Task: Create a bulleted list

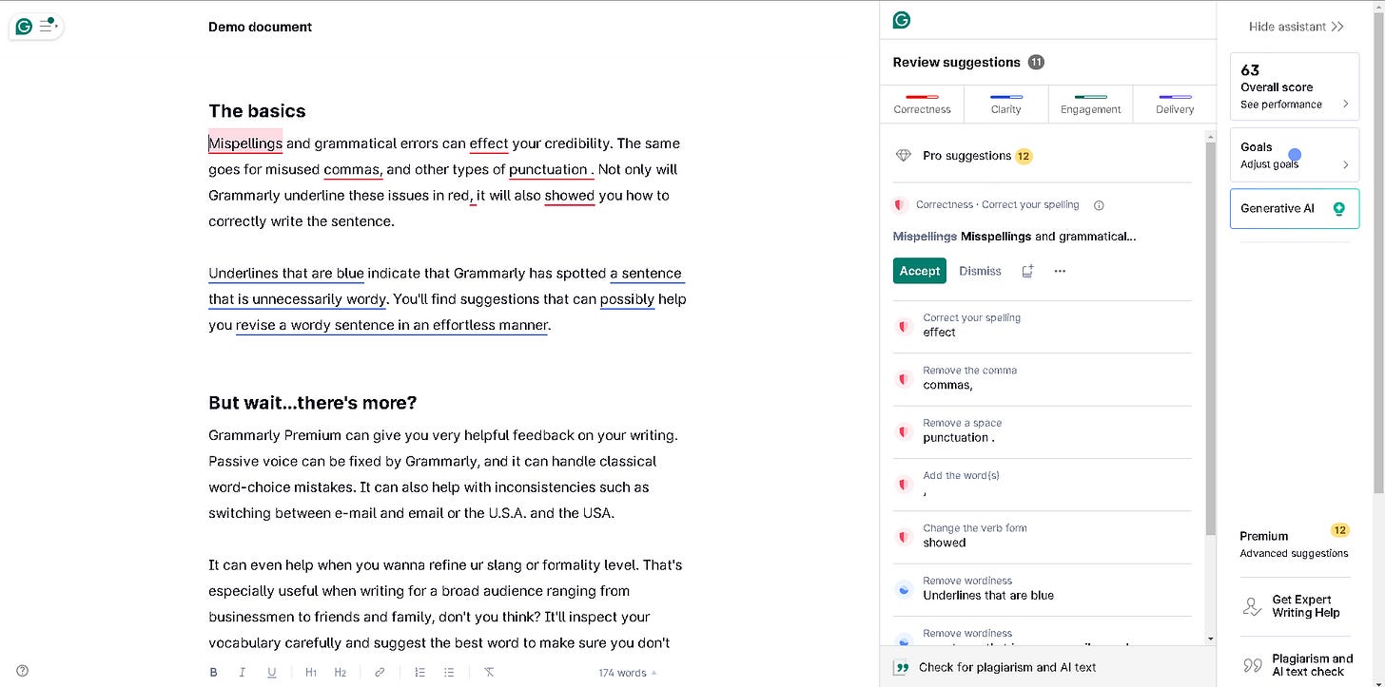Action: (x=449, y=672)
